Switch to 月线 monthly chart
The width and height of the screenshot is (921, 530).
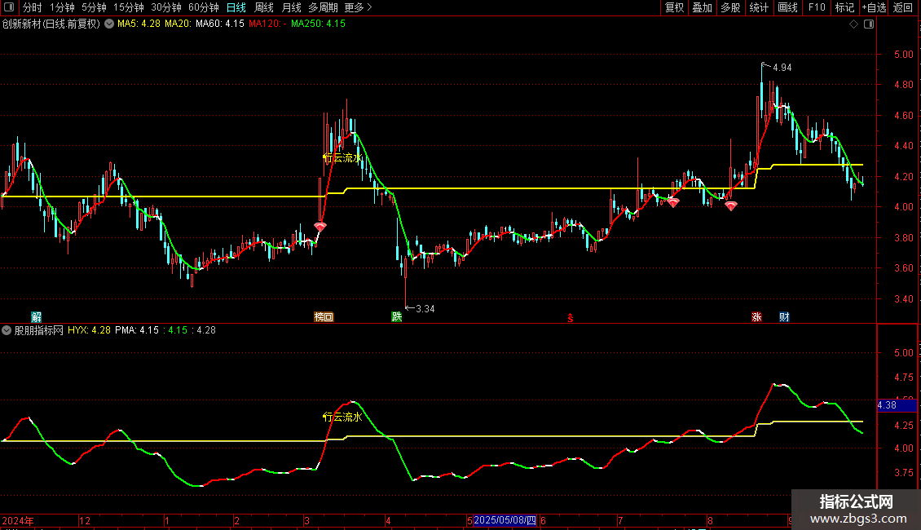pyautogui.click(x=291, y=7)
